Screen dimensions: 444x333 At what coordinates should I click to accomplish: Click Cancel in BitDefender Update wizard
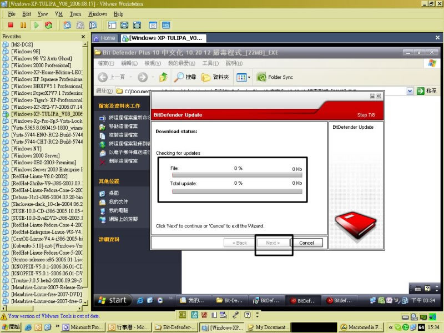[x=306, y=243]
